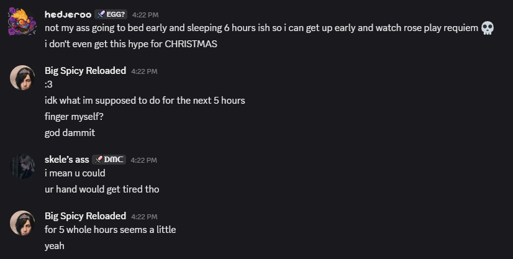Click timestamp on Big Spicy Reloaded's ":3" message
Screen dimensions: 513x259
[144, 71]
